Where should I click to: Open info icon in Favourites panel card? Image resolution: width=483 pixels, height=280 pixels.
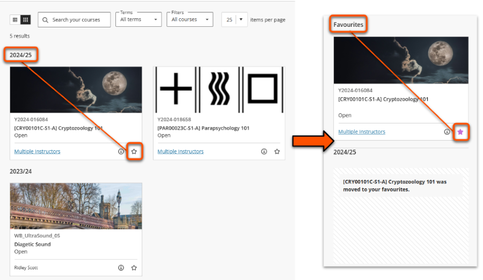[447, 132]
